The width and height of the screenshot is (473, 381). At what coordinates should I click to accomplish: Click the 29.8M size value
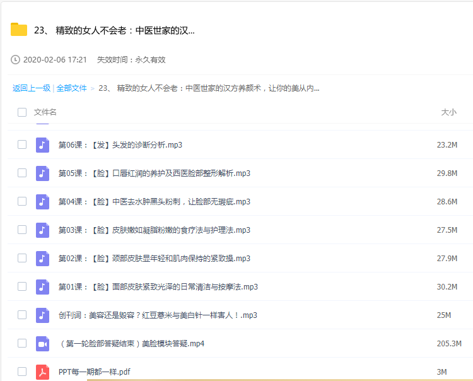click(447, 173)
